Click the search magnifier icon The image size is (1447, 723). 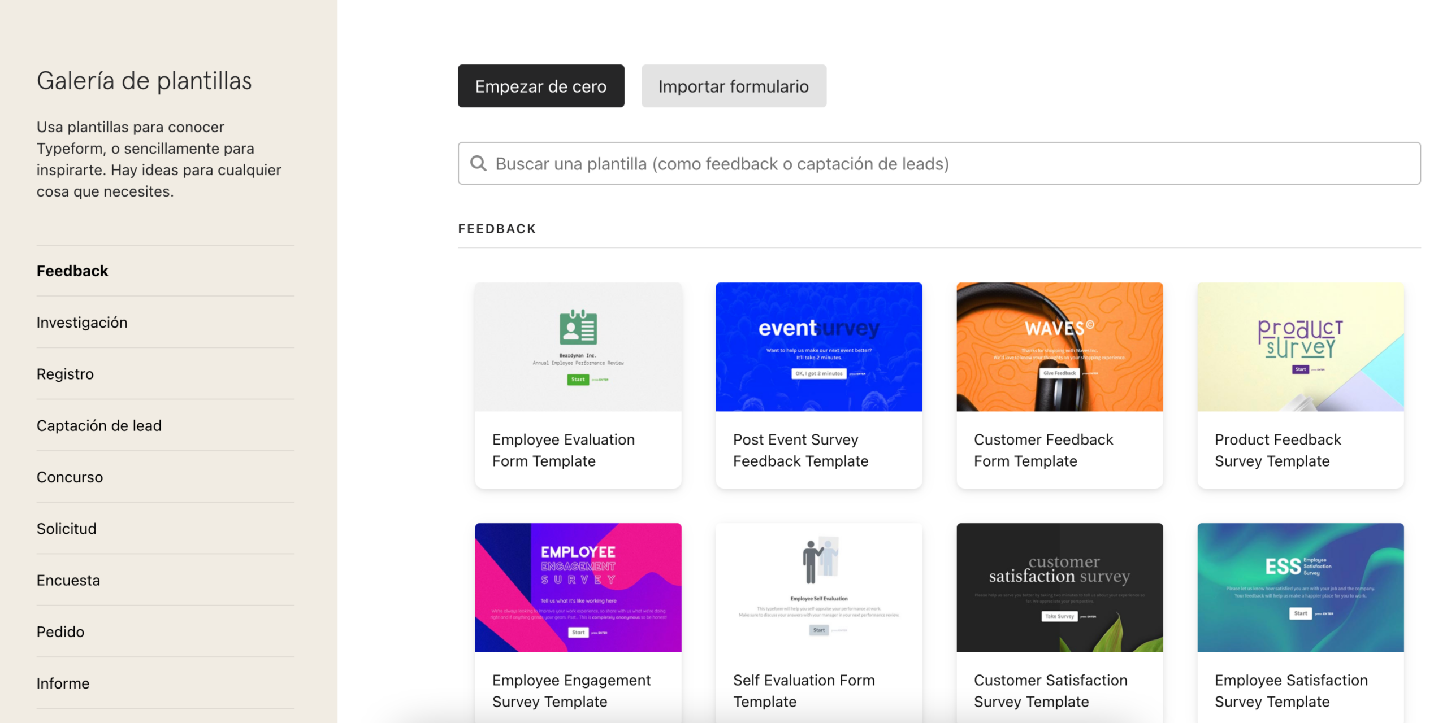click(478, 163)
